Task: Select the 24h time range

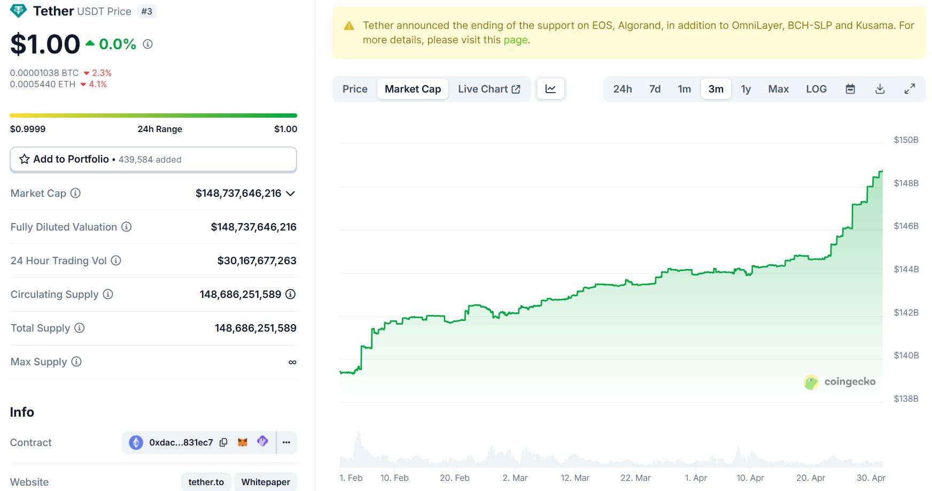Action: pyautogui.click(x=622, y=89)
